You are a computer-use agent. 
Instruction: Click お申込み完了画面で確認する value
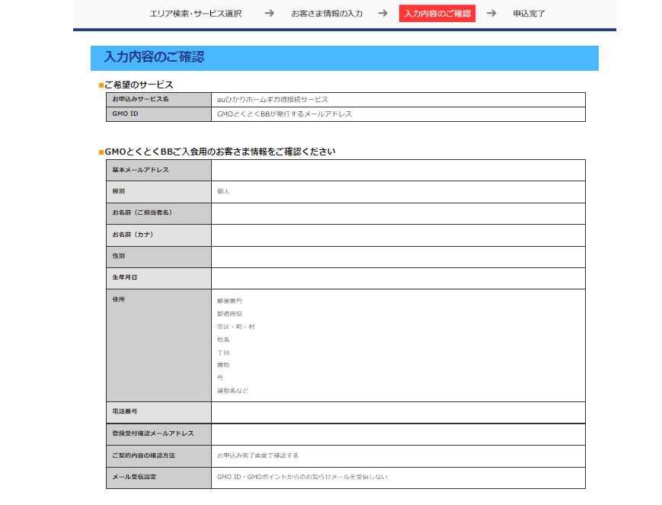click(257, 455)
